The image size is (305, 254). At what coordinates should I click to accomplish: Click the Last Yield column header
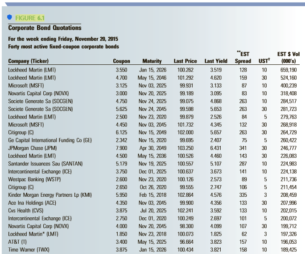point(216,61)
